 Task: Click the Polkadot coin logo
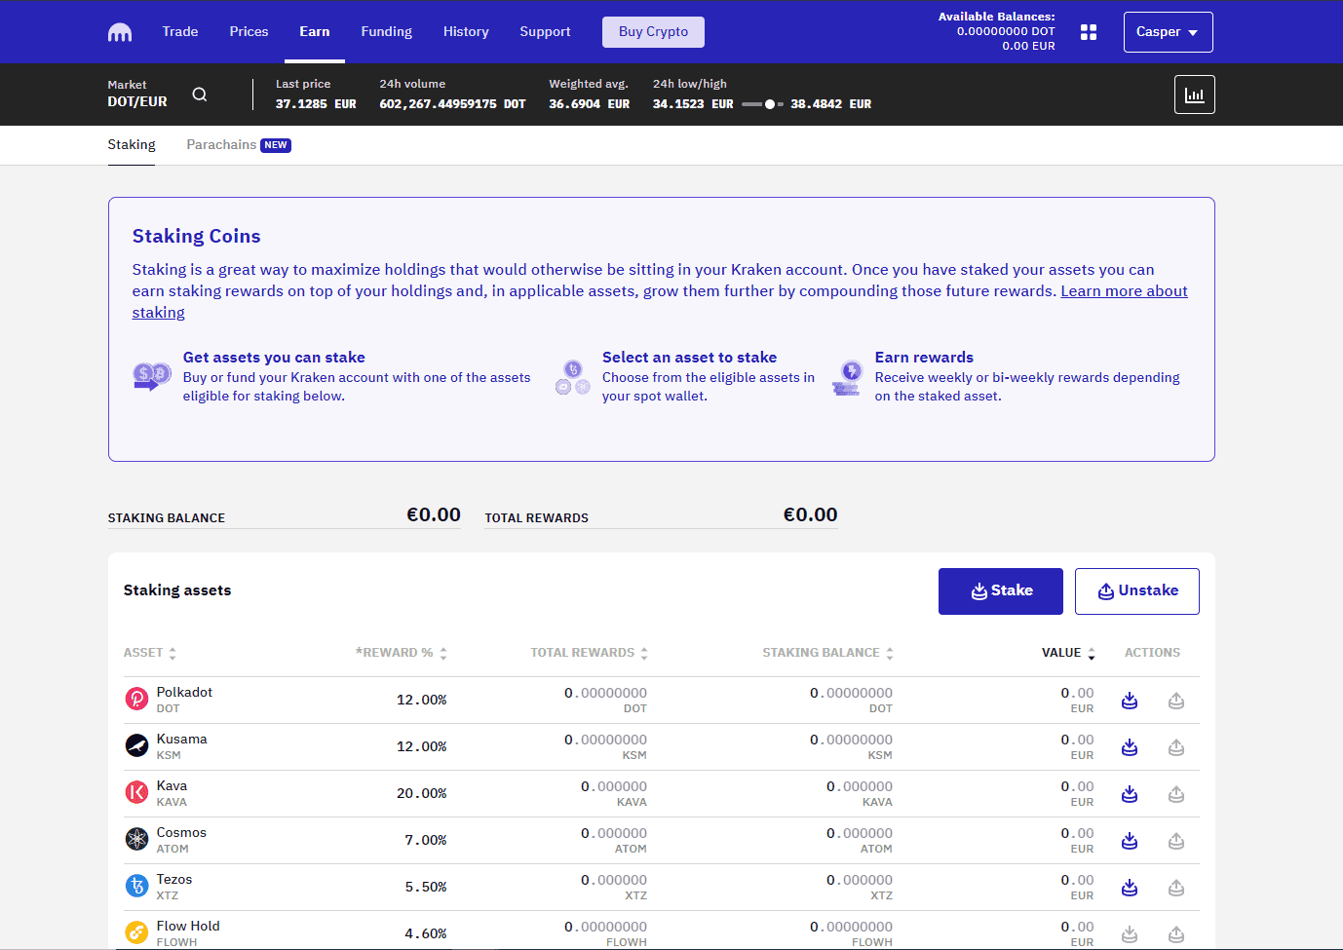pos(137,699)
